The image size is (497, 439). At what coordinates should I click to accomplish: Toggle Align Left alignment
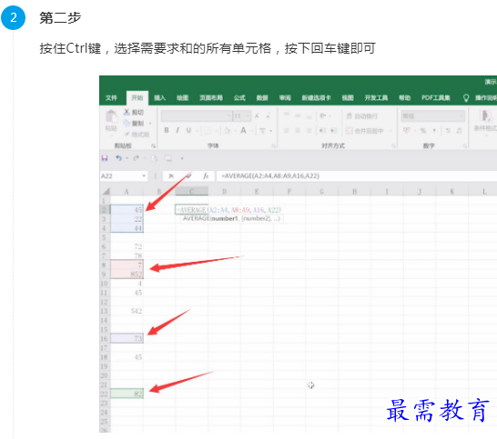pos(286,130)
